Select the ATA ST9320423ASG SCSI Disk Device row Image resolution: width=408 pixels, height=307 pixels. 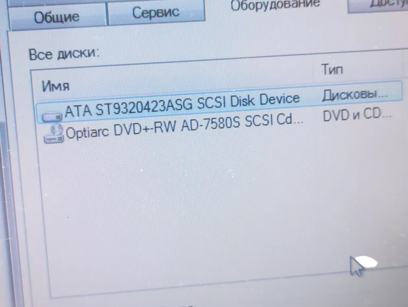[x=219, y=103]
